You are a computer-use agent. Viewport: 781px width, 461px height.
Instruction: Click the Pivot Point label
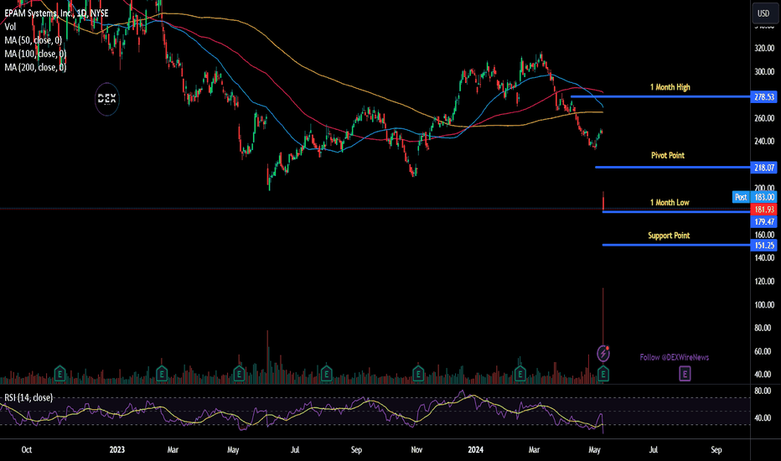(x=667, y=156)
